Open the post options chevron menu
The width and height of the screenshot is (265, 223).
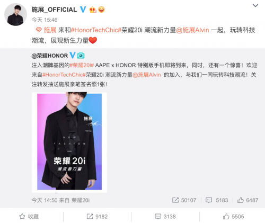pyautogui.click(x=255, y=6)
